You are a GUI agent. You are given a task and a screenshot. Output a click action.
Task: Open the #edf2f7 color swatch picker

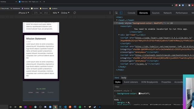pos(139,94)
